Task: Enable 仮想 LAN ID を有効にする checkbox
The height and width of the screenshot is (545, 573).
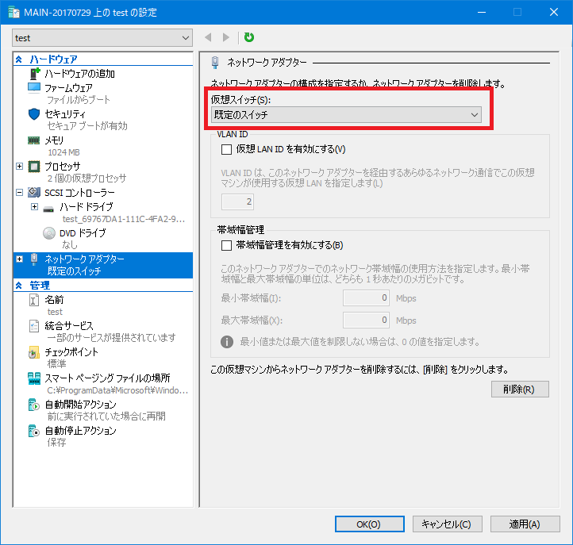Action: (x=226, y=149)
